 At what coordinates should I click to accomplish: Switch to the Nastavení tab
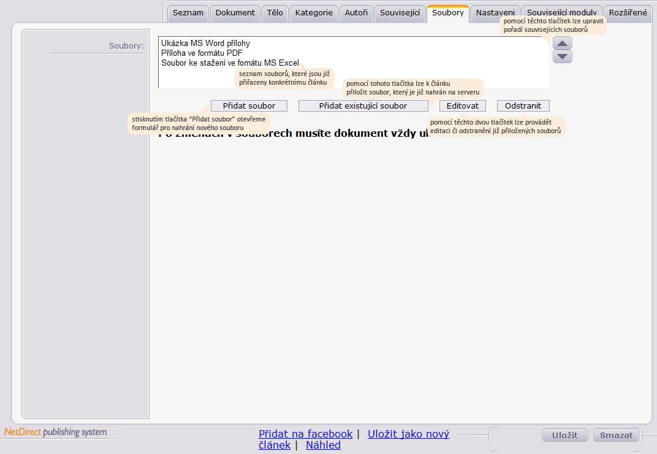coord(495,13)
